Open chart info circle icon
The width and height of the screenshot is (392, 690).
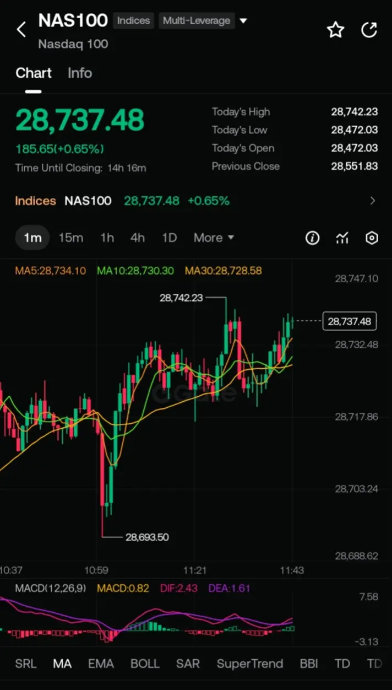coord(313,238)
